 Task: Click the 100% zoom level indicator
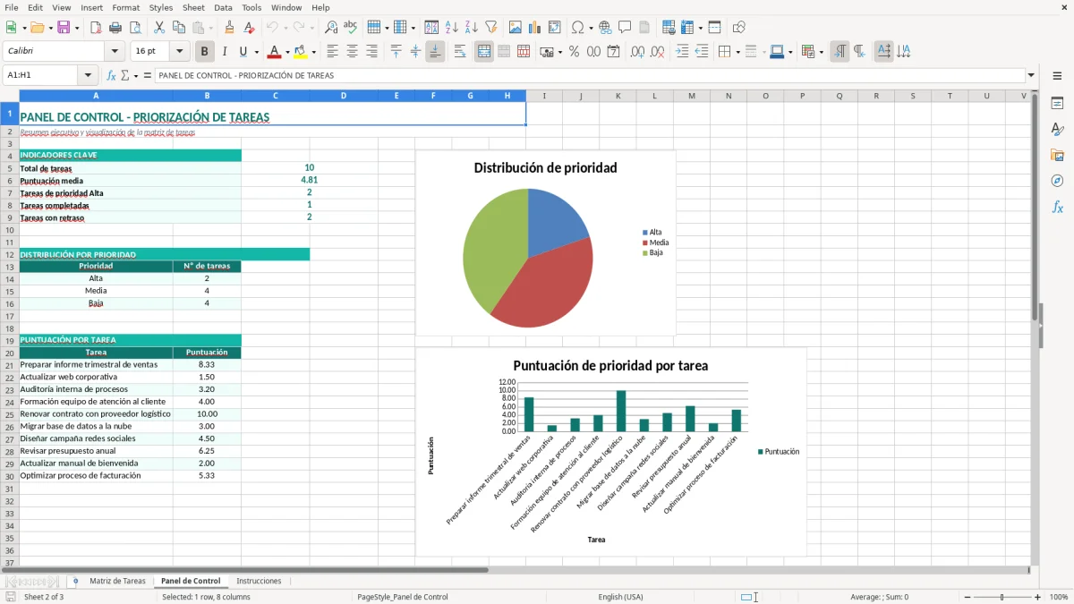(1059, 597)
